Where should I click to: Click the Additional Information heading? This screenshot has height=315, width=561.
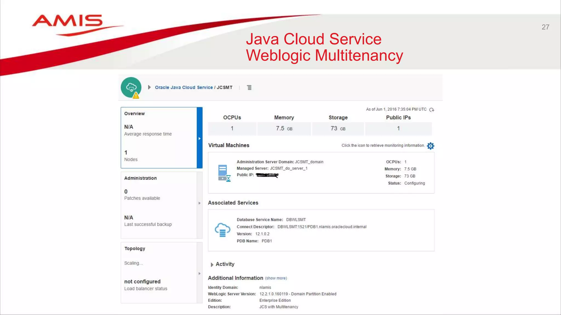(236, 278)
